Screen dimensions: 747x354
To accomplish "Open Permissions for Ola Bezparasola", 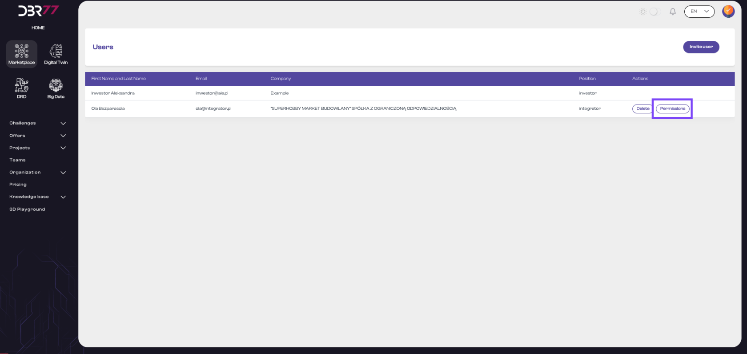I will tap(673, 109).
